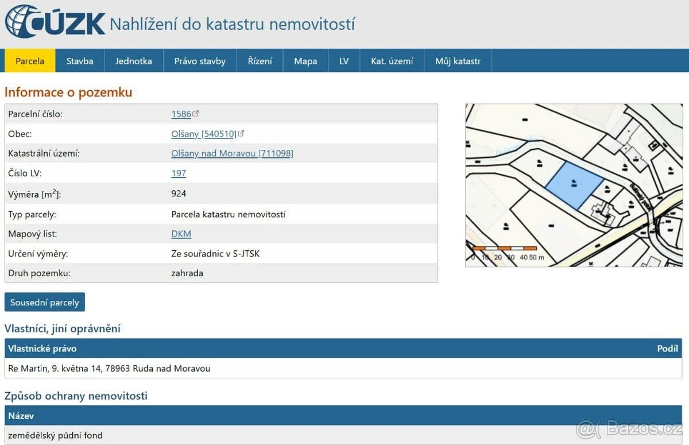Open LV number 197 link

click(179, 173)
